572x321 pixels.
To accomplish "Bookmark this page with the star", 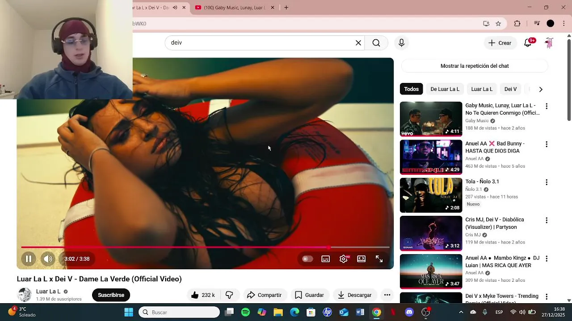I will coord(498,24).
